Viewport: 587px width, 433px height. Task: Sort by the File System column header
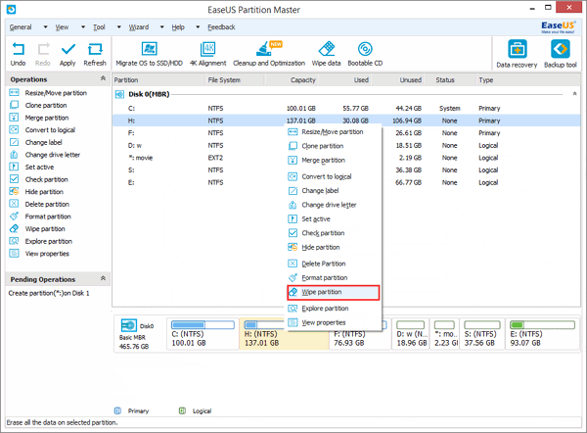[235, 80]
